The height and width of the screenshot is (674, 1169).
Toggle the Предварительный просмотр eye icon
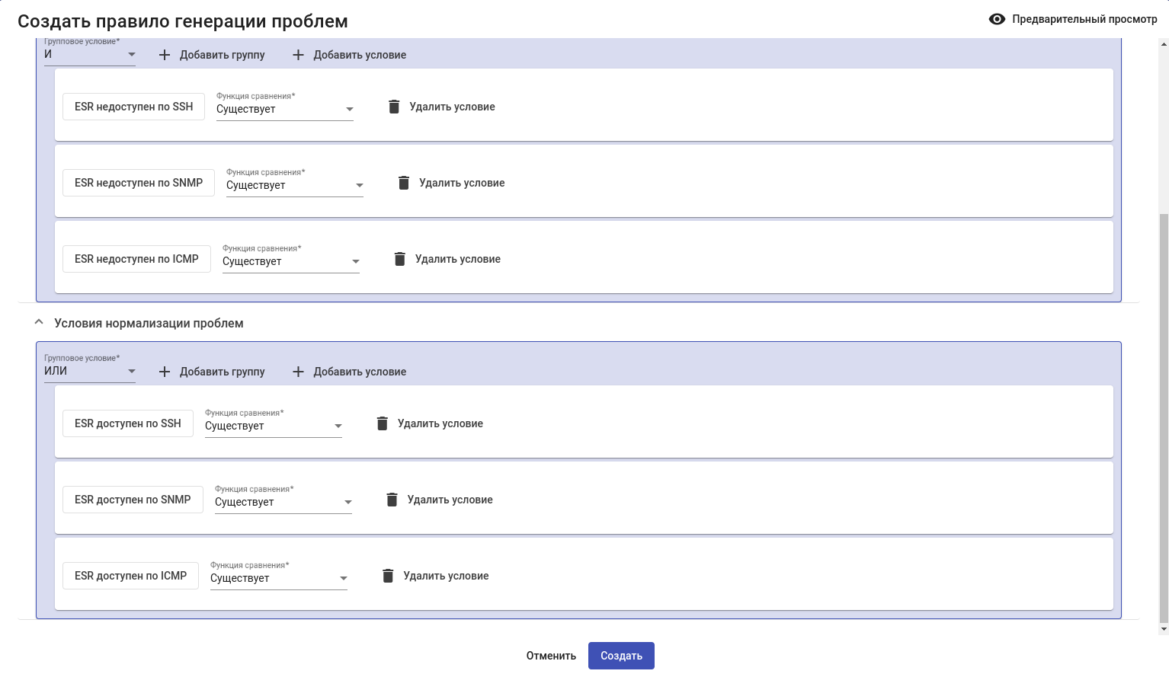click(x=997, y=19)
